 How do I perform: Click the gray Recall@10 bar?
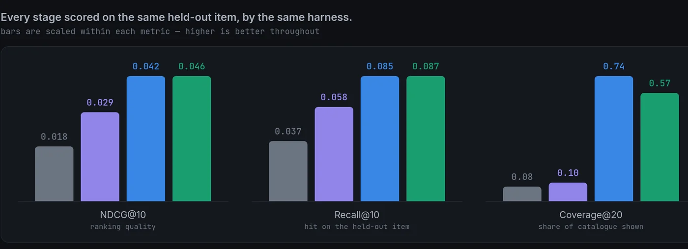288,171
